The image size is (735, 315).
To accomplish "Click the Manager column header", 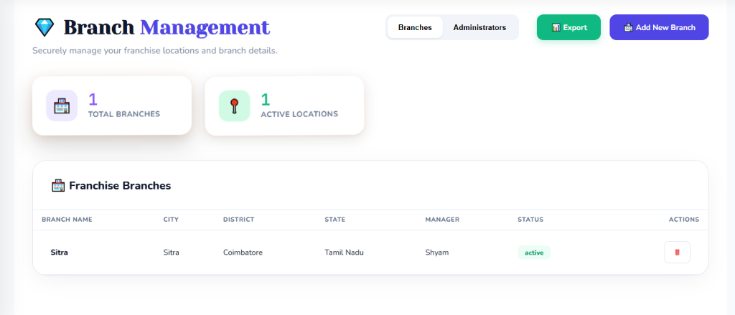I will click(442, 220).
